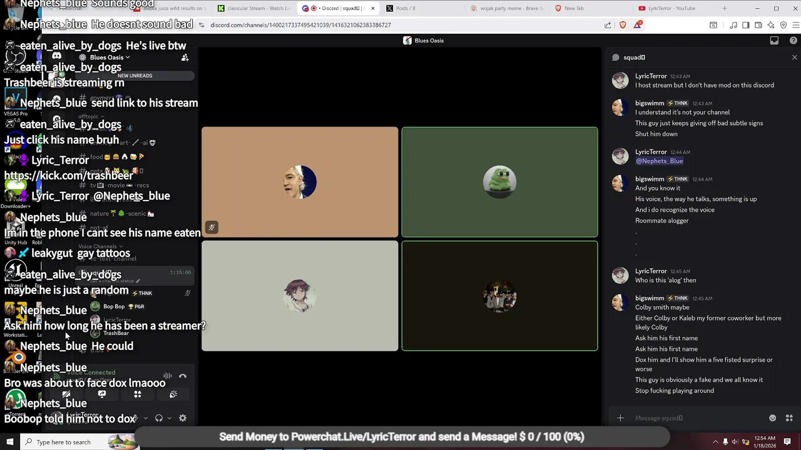This screenshot has height=450, width=801.
Task: Click the plus attachment button in message box
Action: coord(620,418)
